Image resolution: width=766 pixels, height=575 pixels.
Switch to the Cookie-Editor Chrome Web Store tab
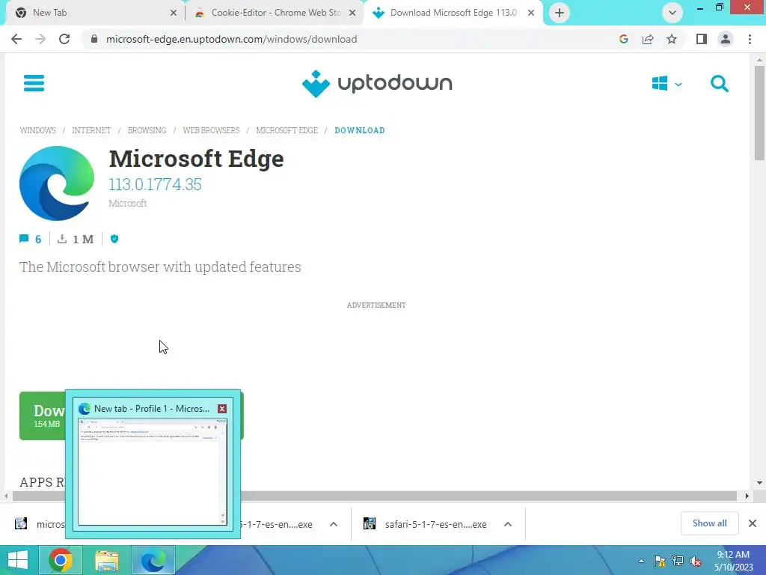click(275, 13)
